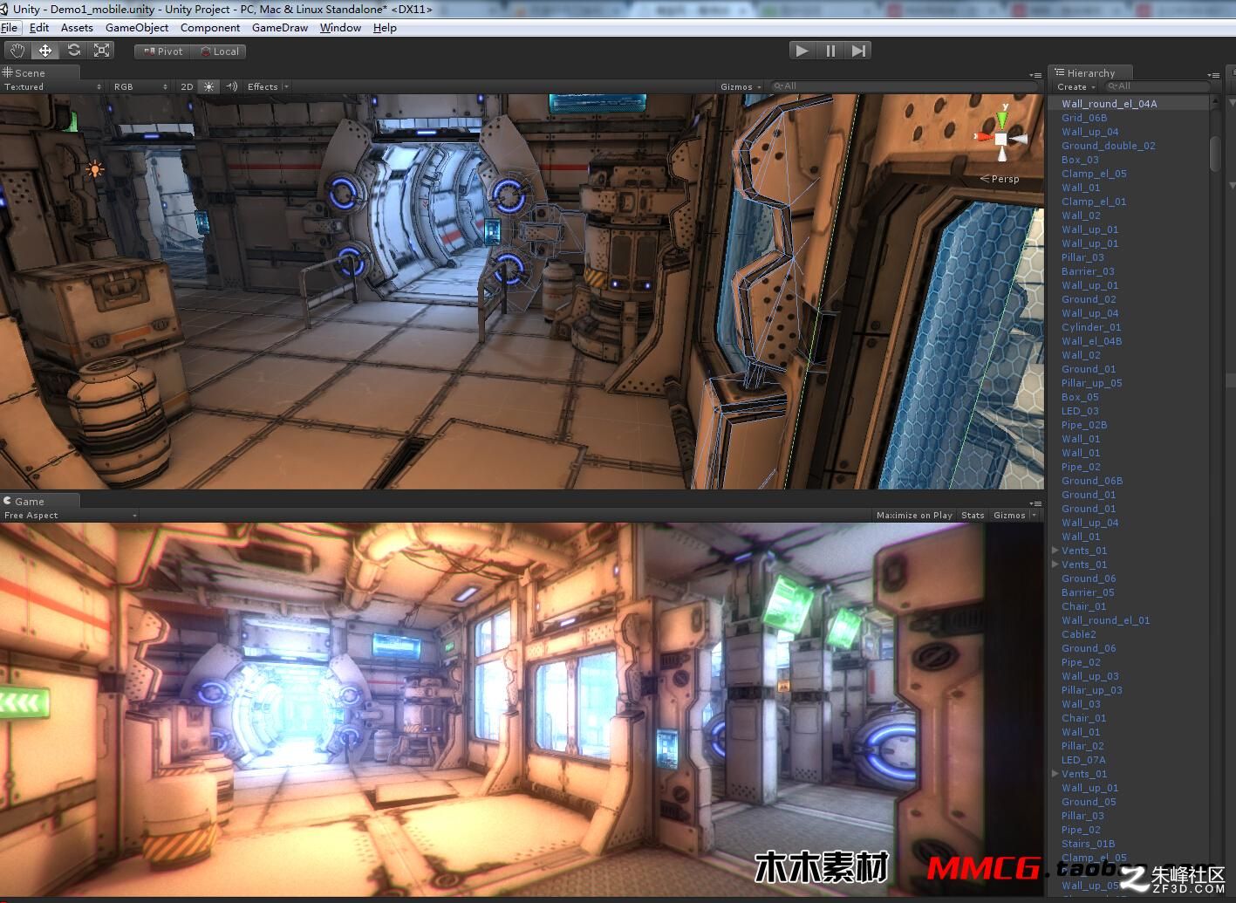Open the File menu

pos(10,28)
